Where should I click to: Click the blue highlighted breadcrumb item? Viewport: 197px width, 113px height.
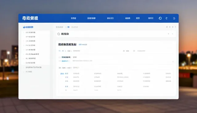point(68,27)
